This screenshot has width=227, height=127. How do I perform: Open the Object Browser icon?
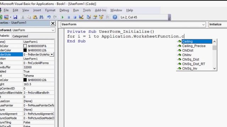[101, 17]
